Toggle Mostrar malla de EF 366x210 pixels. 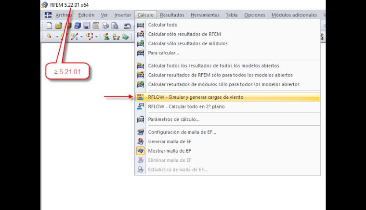coord(228,151)
